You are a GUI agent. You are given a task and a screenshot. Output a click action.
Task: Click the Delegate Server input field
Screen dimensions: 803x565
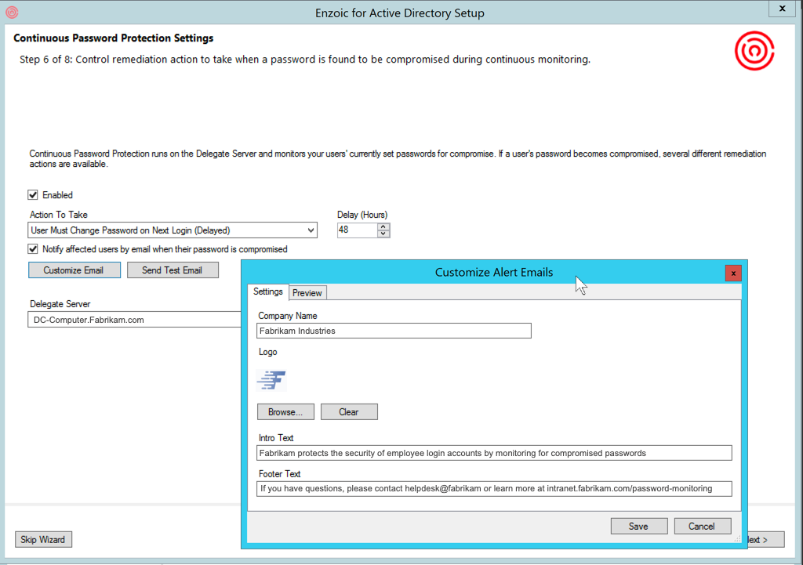[134, 320]
